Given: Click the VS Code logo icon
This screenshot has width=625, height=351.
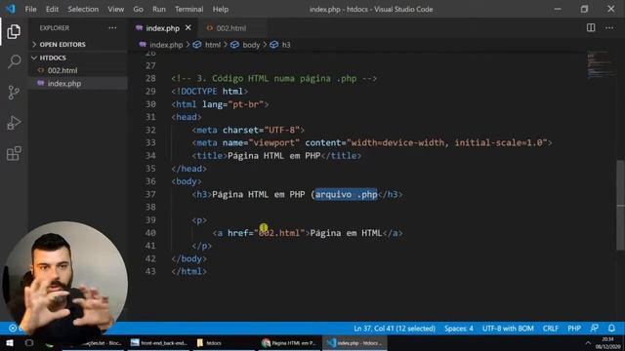Looking at the screenshot, I should tap(10, 9).
